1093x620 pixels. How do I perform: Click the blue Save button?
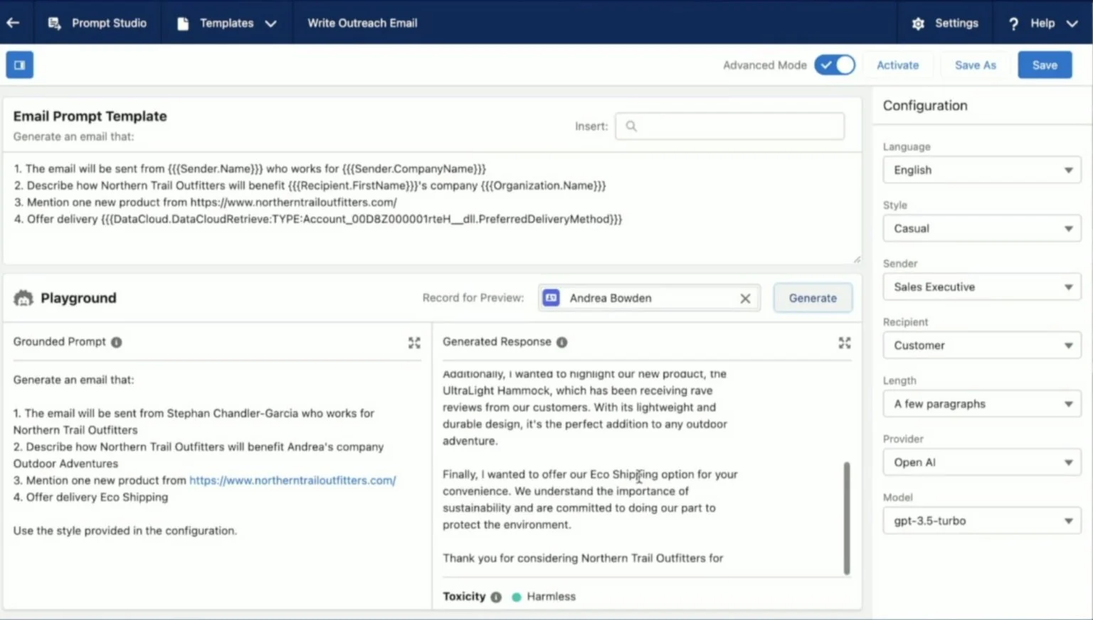[1045, 65]
